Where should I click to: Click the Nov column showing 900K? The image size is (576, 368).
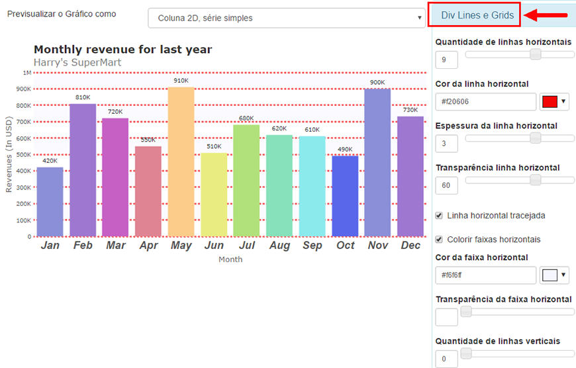pyautogui.click(x=377, y=163)
